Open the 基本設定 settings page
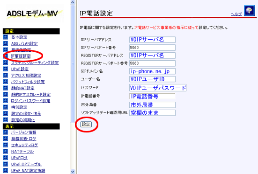This screenshot has height=174, width=258. (19, 37)
